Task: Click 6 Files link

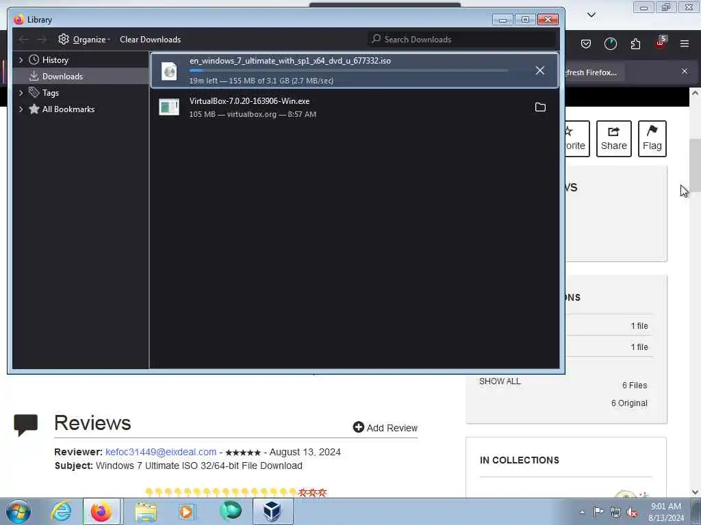Action: (x=635, y=386)
